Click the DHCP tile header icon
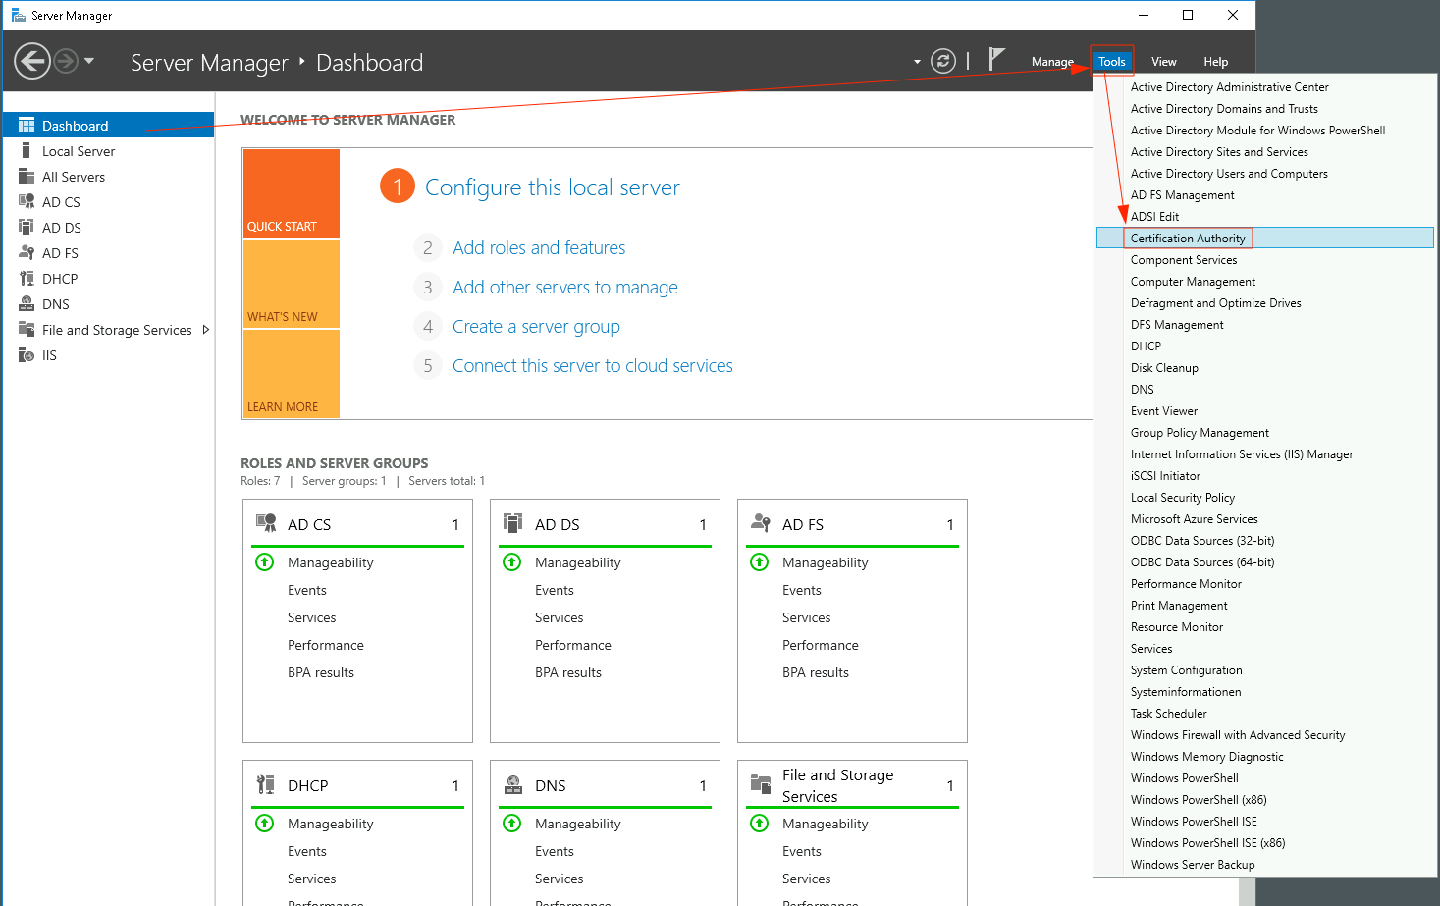 click(x=266, y=784)
